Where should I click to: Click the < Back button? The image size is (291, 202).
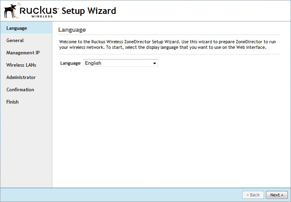pyautogui.click(x=253, y=195)
